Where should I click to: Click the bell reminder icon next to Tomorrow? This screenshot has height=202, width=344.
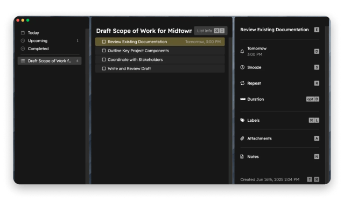(x=242, y=51)
